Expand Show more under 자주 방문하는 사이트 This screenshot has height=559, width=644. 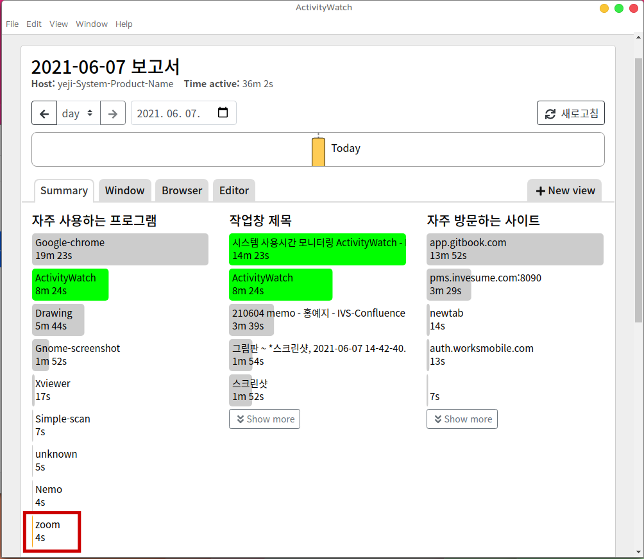pos(462,419)
